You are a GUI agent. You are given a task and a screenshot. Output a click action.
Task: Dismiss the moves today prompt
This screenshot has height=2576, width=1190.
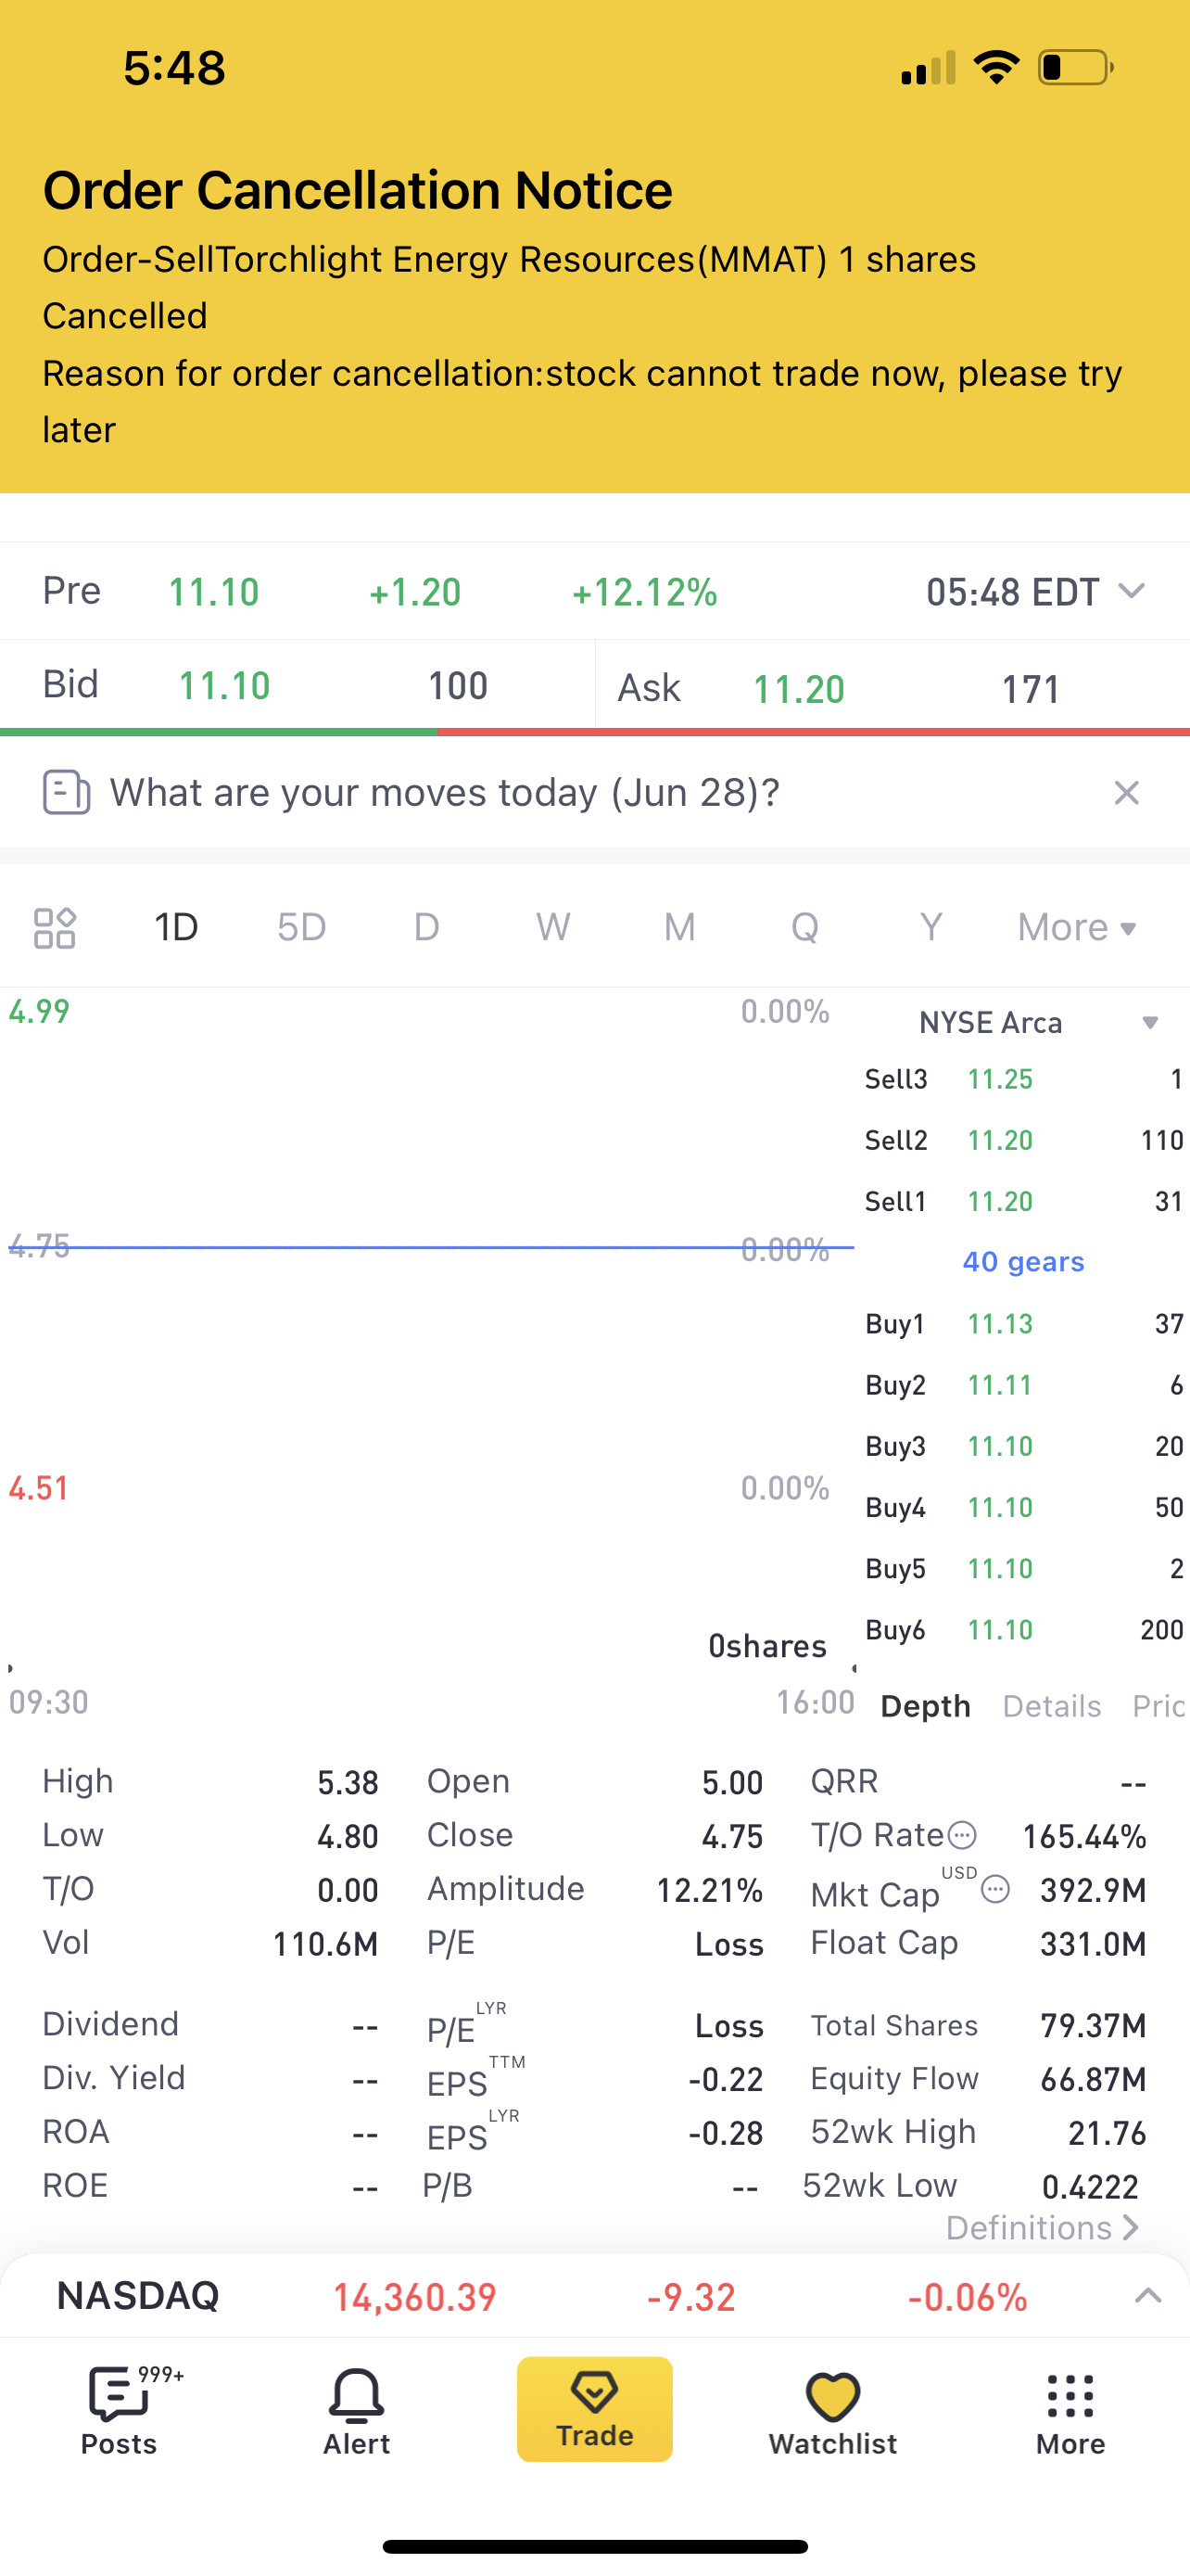pyautogui.click(x=1126, y=793)
